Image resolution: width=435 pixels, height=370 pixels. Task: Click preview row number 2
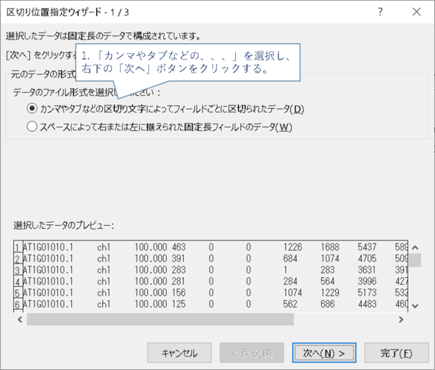[18, 259]
